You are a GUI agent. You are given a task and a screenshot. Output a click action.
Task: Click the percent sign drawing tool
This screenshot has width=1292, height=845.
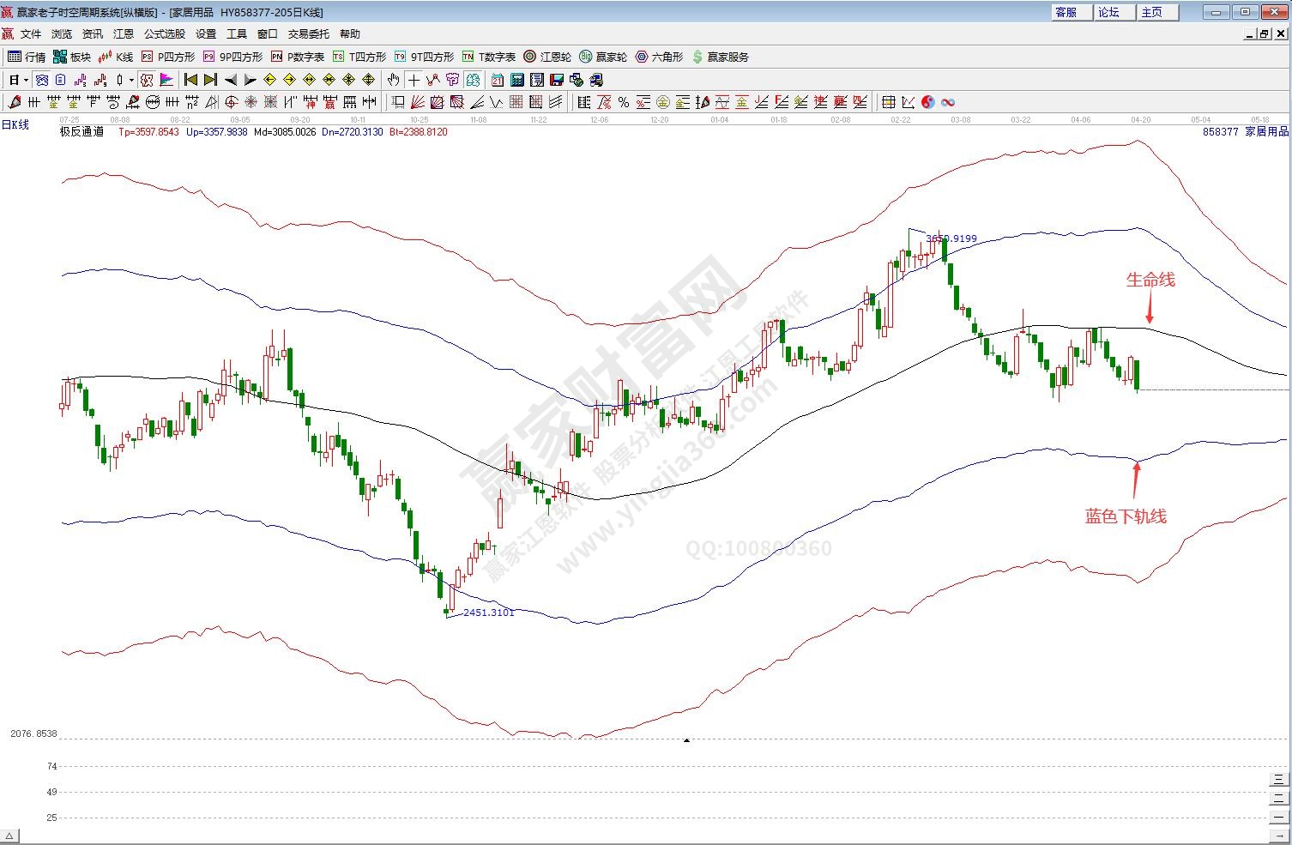(623, 102)
